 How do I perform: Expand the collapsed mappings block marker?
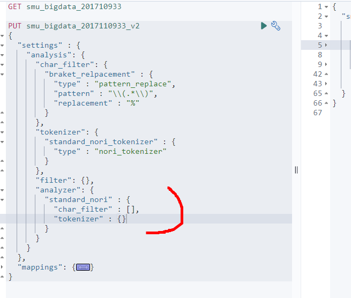coord(83,267)
